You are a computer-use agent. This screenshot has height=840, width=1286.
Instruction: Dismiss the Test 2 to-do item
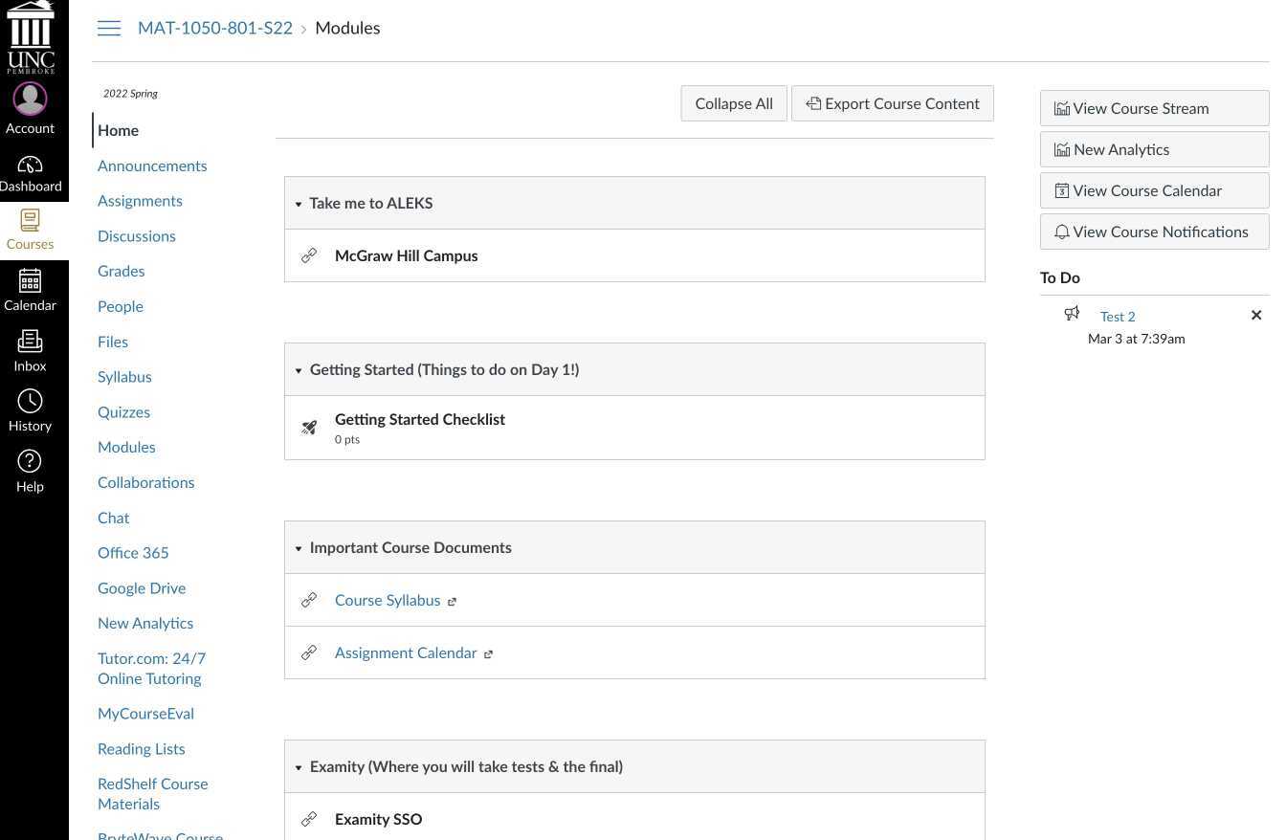click(1256, 315)
